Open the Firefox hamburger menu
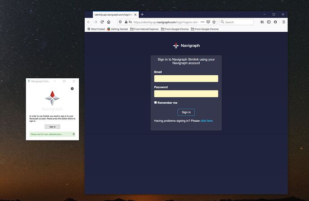309x201 pixels. coord(284,22)
